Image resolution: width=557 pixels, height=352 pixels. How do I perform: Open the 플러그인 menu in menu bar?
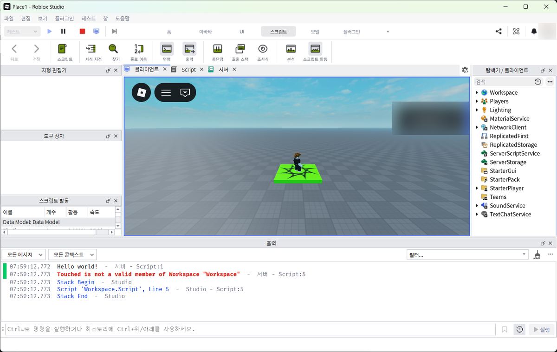click(64, 19)
